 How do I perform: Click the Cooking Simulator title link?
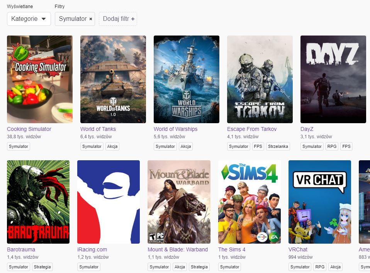[x=29, y=129]
